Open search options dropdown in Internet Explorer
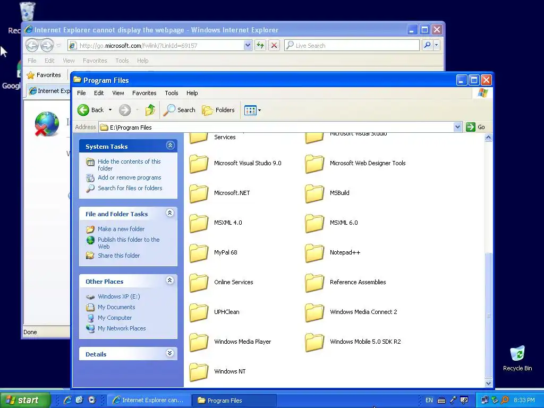The image size is (544, 408). [x=437, y=45]
